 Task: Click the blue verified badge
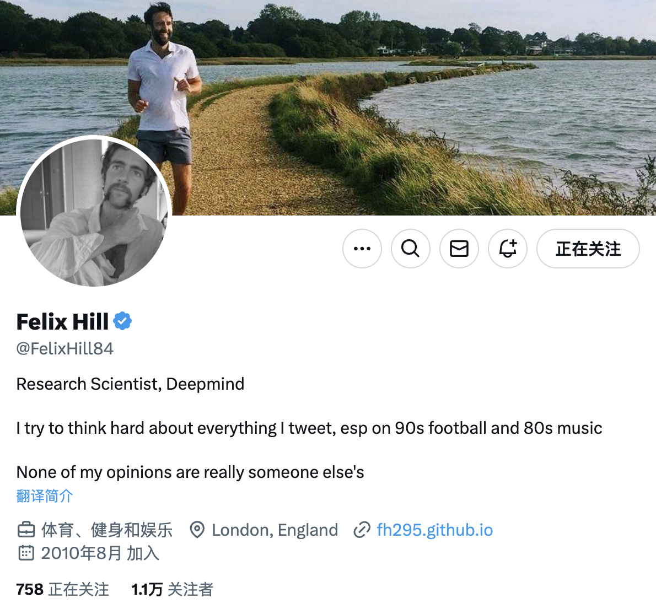click(122, 321)
